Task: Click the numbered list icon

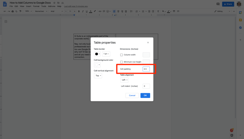Action: 137,11
